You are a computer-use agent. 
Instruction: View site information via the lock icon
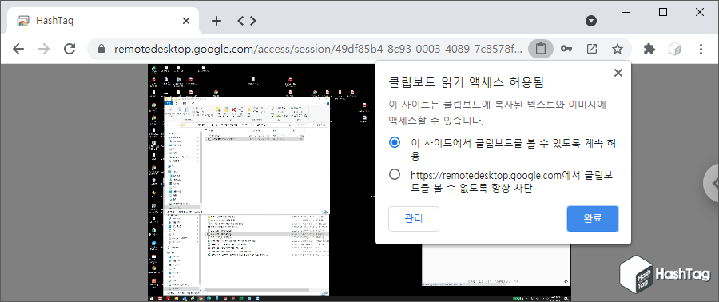pyautogui.click(x=101, y=49)
